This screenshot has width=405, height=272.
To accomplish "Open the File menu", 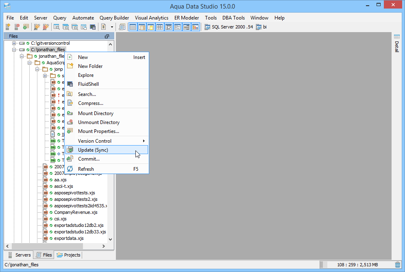I will (x=10, y=18).
